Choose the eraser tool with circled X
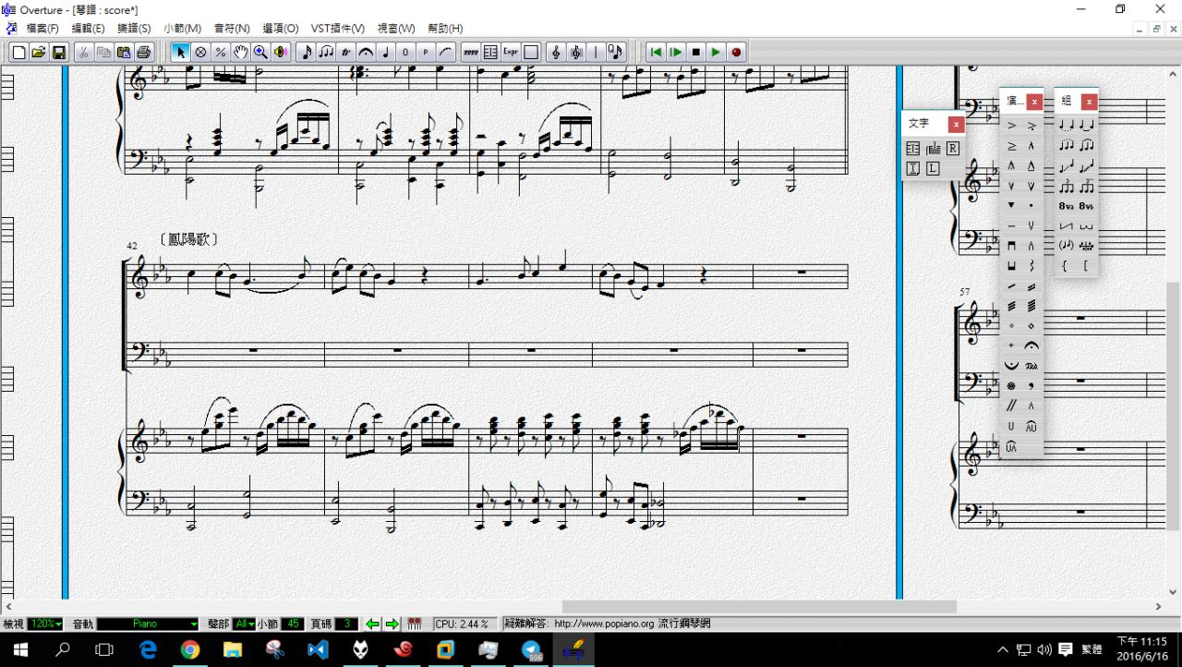The width and height of the screenshot is (1182, 667). tap(200, 53)
